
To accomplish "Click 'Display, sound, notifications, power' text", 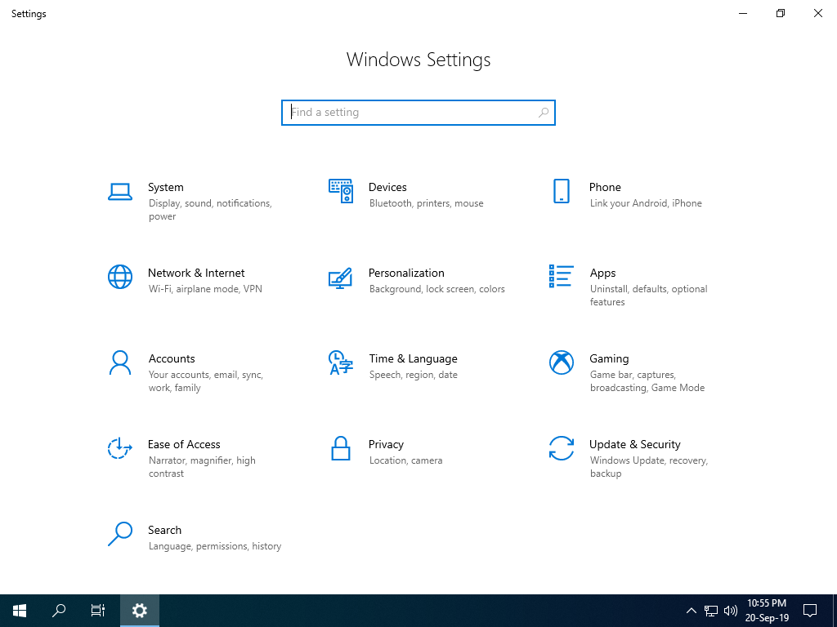I will (210, 210).
